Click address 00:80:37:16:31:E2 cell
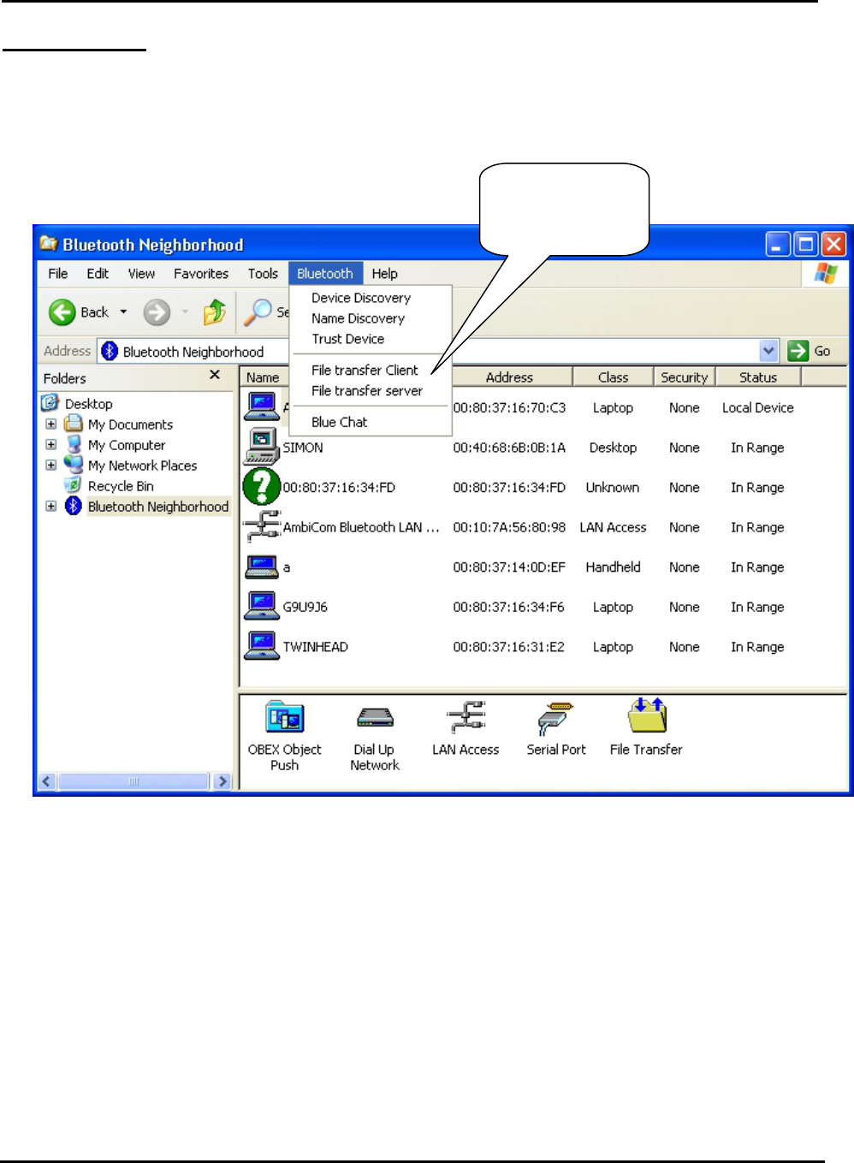This screenshot has height=1163, width=854. pos(509,647)
